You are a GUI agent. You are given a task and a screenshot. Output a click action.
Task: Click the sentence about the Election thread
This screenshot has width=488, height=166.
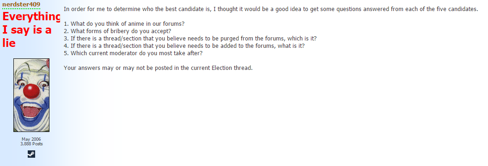point(158,68)
